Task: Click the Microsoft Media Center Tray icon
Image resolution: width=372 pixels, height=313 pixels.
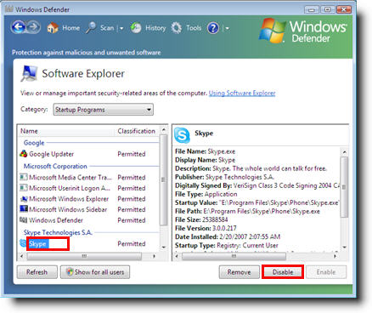Action: [24, 178]
